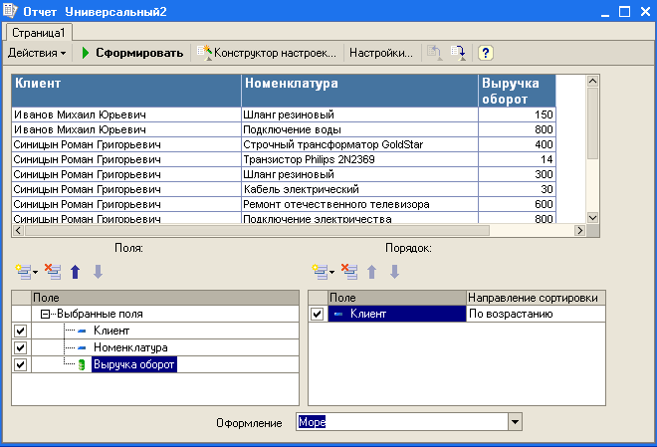Move field up with blue arrow in Поля
The image size is (657, 447).
click(x=75, y=271)
